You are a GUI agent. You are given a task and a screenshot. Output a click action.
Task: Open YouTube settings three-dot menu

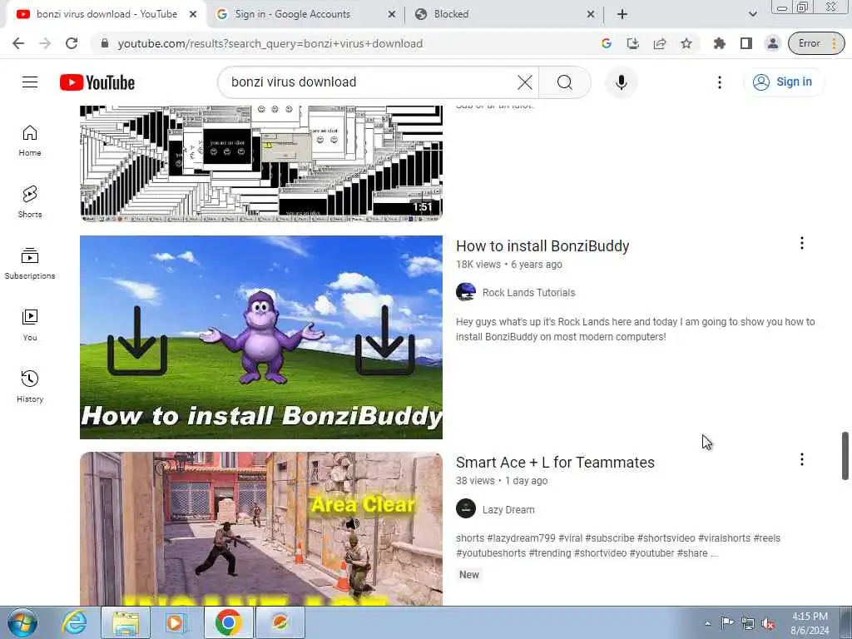tap(720, 82)
